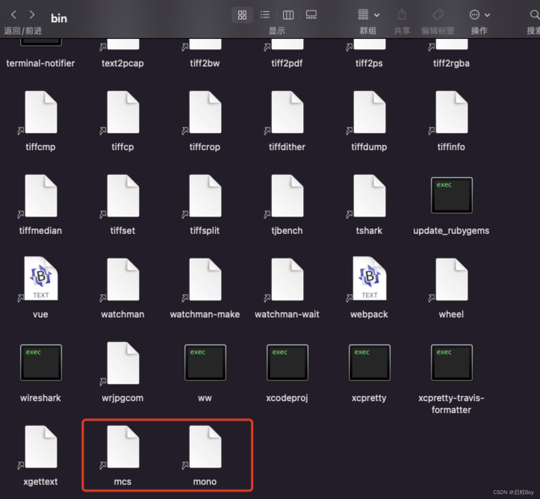Select the tiffcp file icon
The height and width of the screenshot is (499, 540).
(123, 112)
